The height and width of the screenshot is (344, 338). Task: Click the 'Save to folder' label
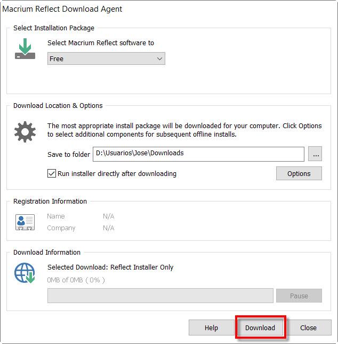69,154
